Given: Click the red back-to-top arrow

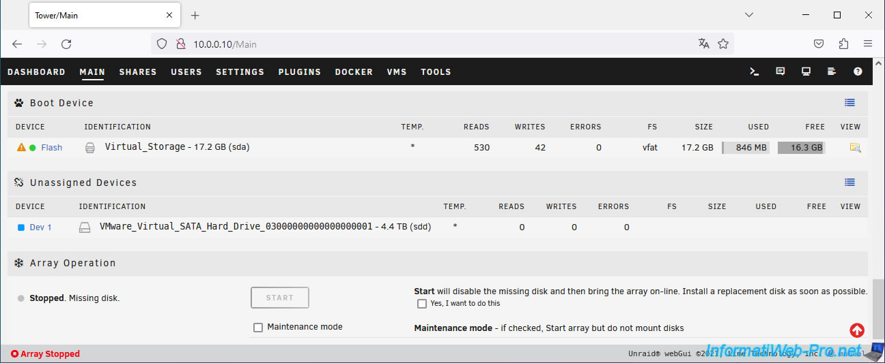Looking at the screenshot, I should (857, 330).
